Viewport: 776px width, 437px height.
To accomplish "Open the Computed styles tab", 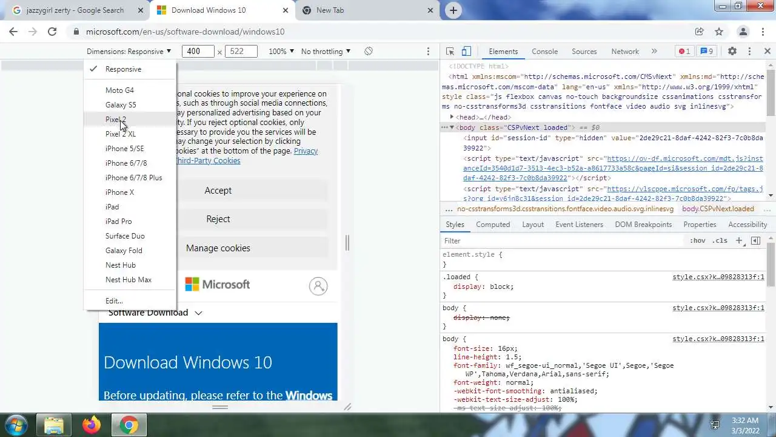I will 493,225.
